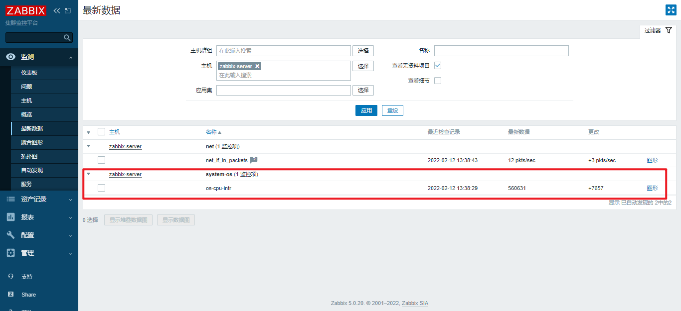681x311 pixels.
Task: Collapse the system-os group triangle
Action: coord(89,174)
